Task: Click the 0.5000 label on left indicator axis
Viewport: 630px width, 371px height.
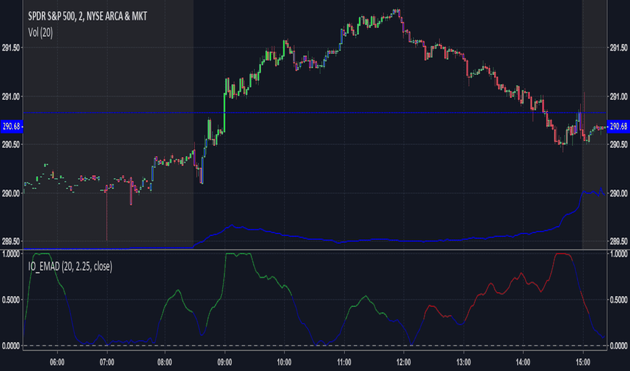Action: point(11,300)
